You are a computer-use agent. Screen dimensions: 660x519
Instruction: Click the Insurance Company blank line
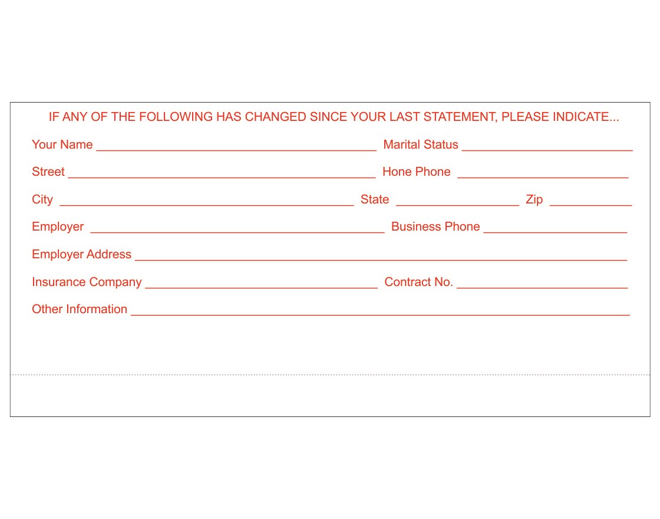tap(262, 288)
